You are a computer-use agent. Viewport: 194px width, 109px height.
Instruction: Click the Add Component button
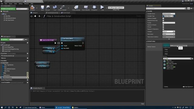tap(8, 9)
